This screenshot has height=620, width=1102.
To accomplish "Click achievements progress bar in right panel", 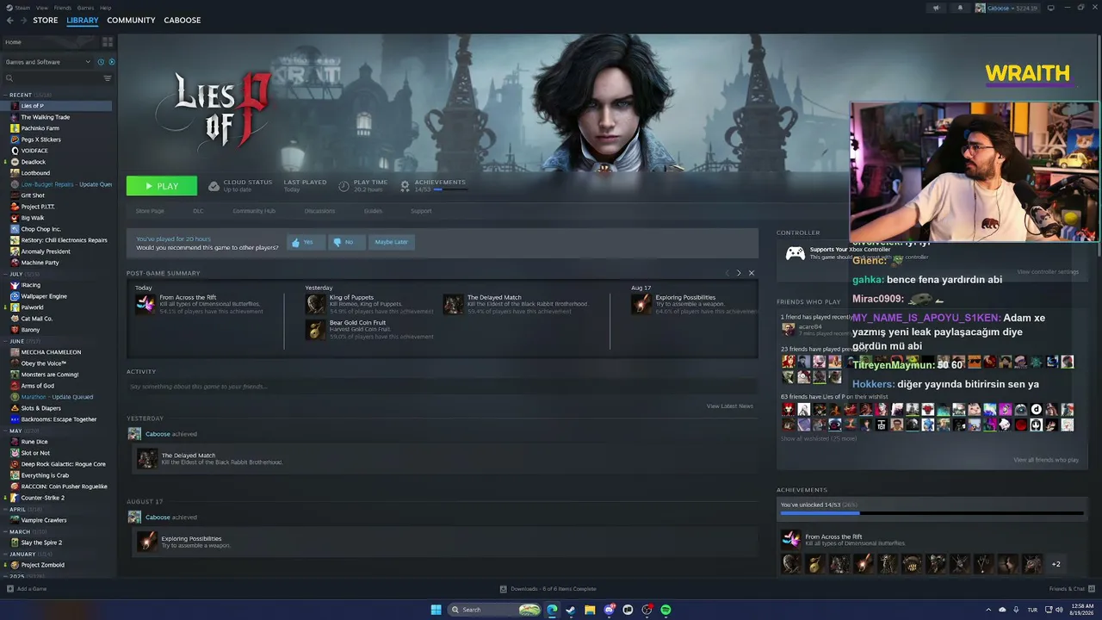I will 932,513.
